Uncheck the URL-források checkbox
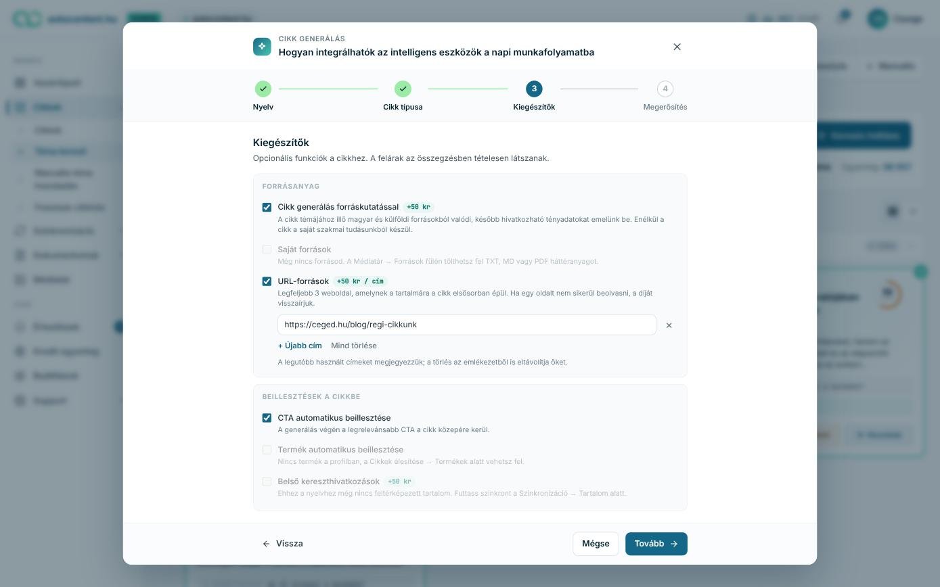The width and height of the screenshot is (940, 587). pos(267,281)
